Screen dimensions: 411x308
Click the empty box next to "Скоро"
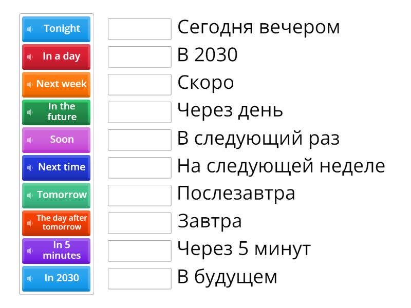click(139, 84)
